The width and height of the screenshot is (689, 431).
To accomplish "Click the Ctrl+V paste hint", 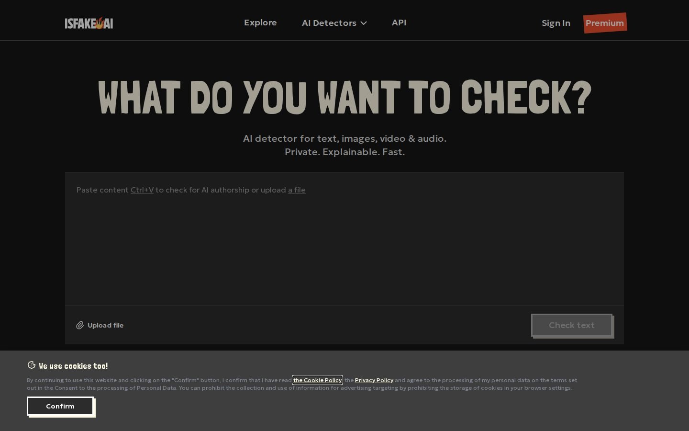I will pos(142,190).
